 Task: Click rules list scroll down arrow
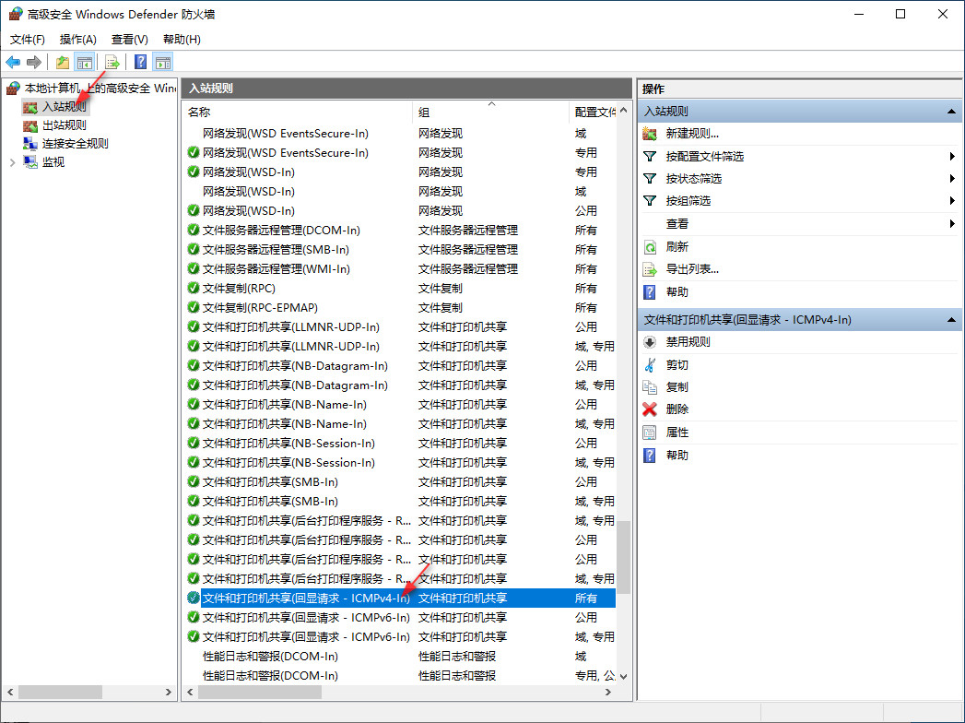pos(623,676)
